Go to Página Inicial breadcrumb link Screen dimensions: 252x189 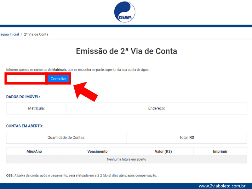9,34
